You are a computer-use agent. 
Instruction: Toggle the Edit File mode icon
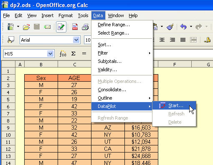(61, 27)
